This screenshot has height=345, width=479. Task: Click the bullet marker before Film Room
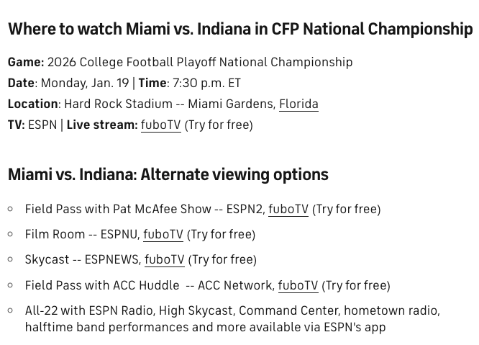pyautogui.click(x=11, y=234)
